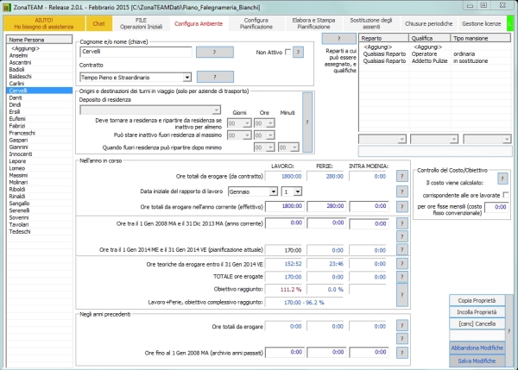Viewport: 518px width, 370px height.
Task: Open help for Obiettivo raggiunto section
Action: click(x=402, y=295)
